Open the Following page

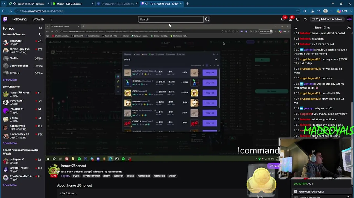point(19,19)
